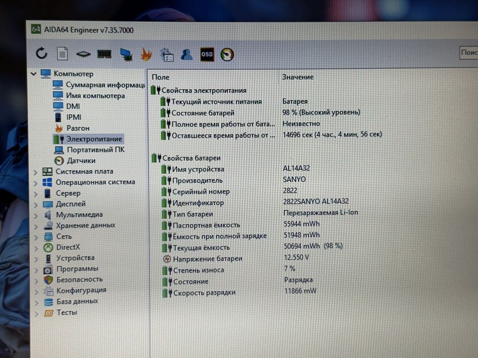478x358 pixels.
Task: Click the 12.550 V value
Action: tap(296, 258)
